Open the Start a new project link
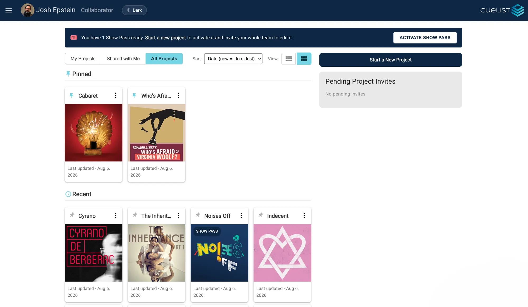 coord(165,38)
